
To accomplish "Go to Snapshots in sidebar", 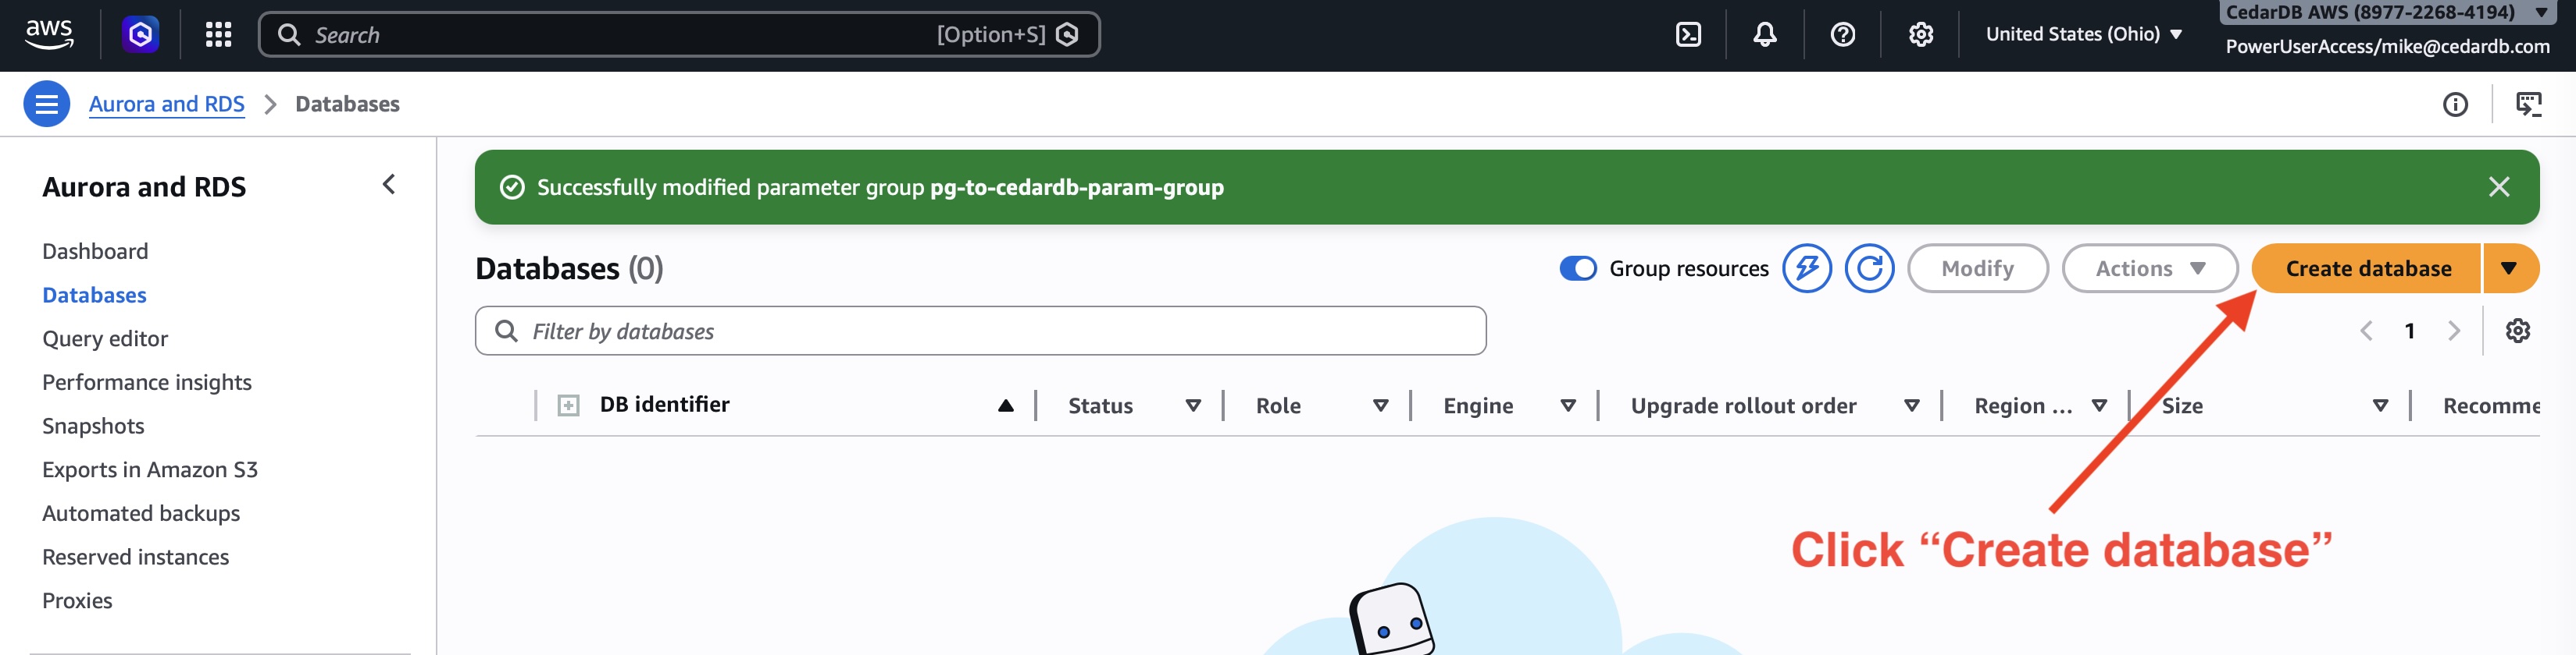I will 93,427.
